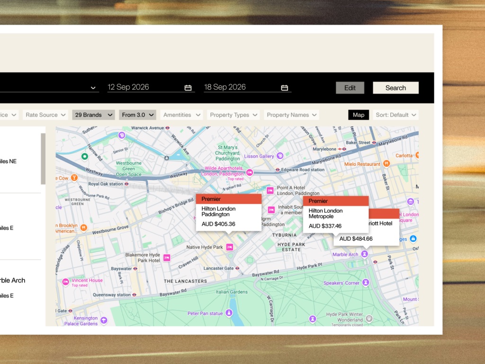The height and width of the screenshot is (364, 485).
Task: Open the check-out date calendar icon
Action: [x=284, y=88]
